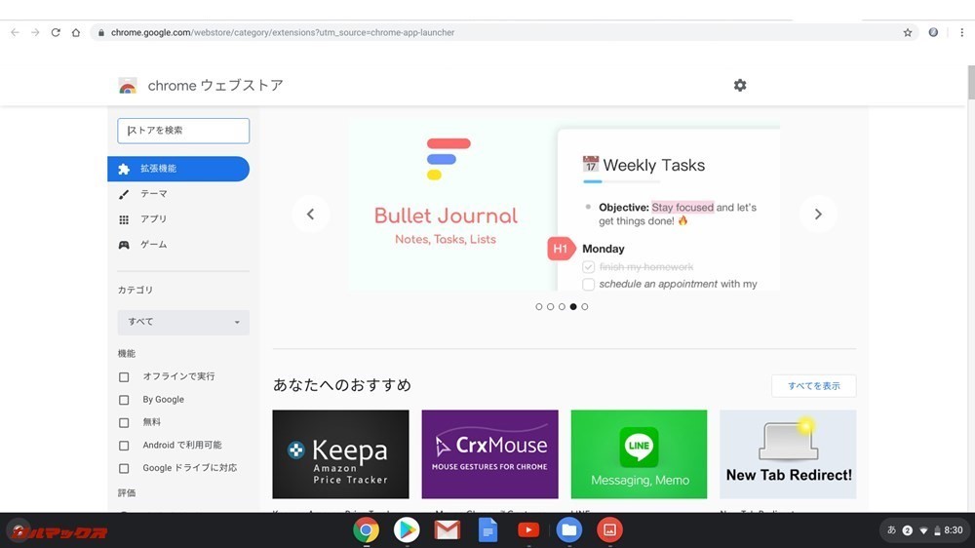Open New Tab Redirect! card
Viewport: 975px width, 548px height.
(788, 454)
